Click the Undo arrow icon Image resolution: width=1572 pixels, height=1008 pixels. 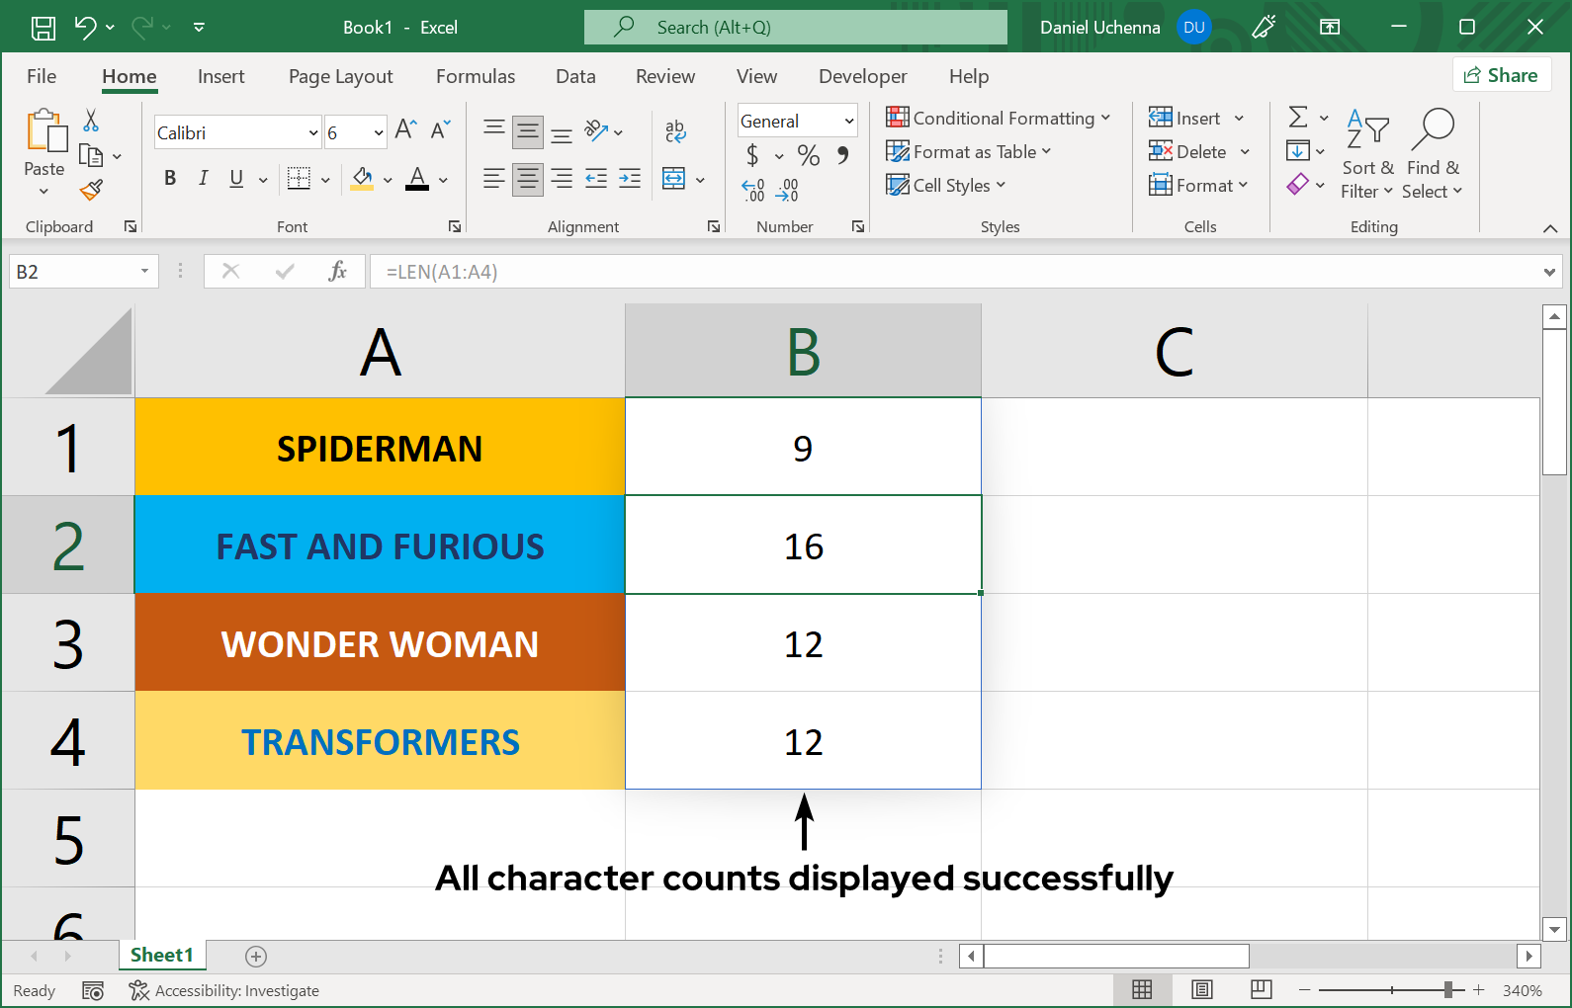coord(86,28)
